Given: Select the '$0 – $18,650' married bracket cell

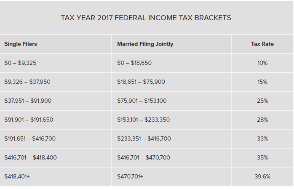Looking at the screenshot, I should 134,63.
